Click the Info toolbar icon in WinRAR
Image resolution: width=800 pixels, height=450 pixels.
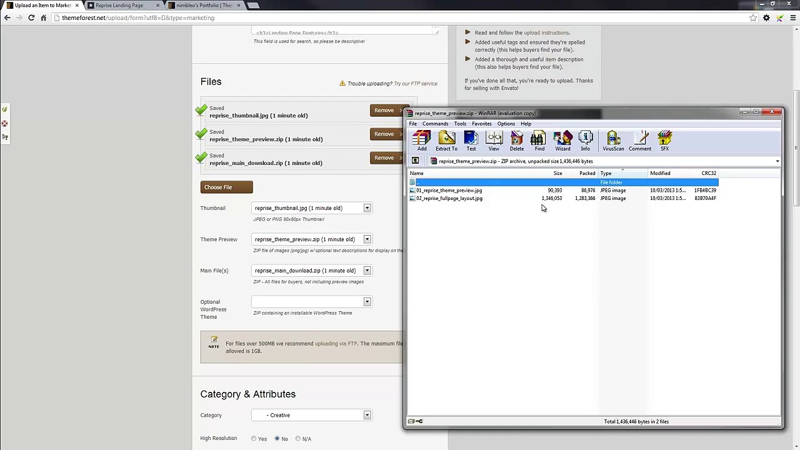[586, 141]
